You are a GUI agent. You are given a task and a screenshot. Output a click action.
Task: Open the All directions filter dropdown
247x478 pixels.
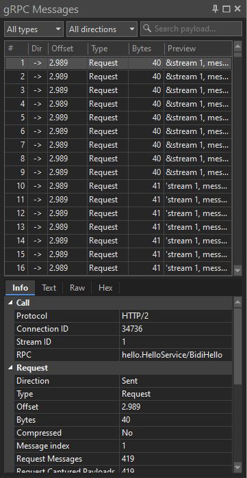(102, 29)
